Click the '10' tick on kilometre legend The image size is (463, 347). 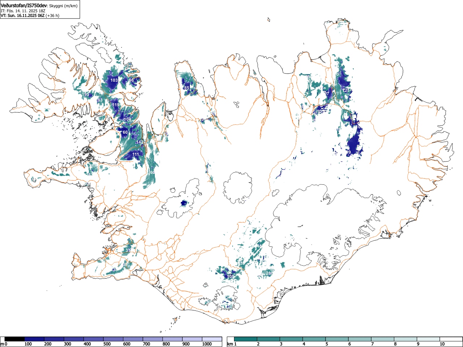click(x=442, y=344)
